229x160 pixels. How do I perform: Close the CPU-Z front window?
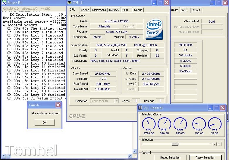pos(166,3)
